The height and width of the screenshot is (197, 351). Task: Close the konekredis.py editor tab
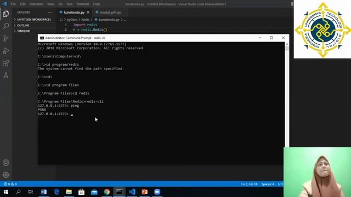click(x=88, y=12)
